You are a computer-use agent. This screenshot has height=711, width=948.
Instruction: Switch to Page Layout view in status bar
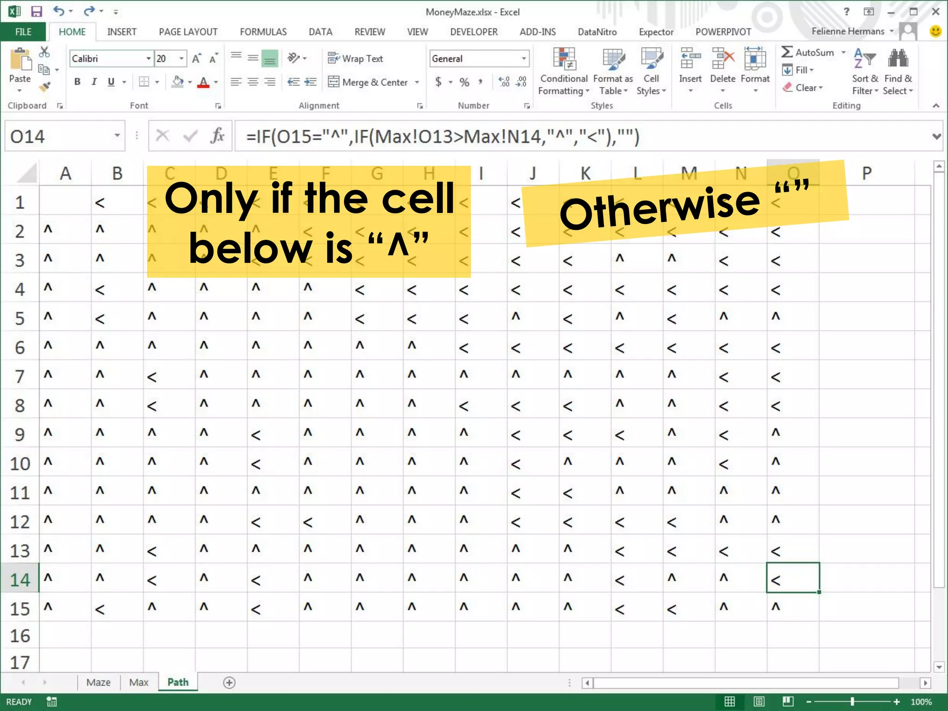tap(759, 701)
